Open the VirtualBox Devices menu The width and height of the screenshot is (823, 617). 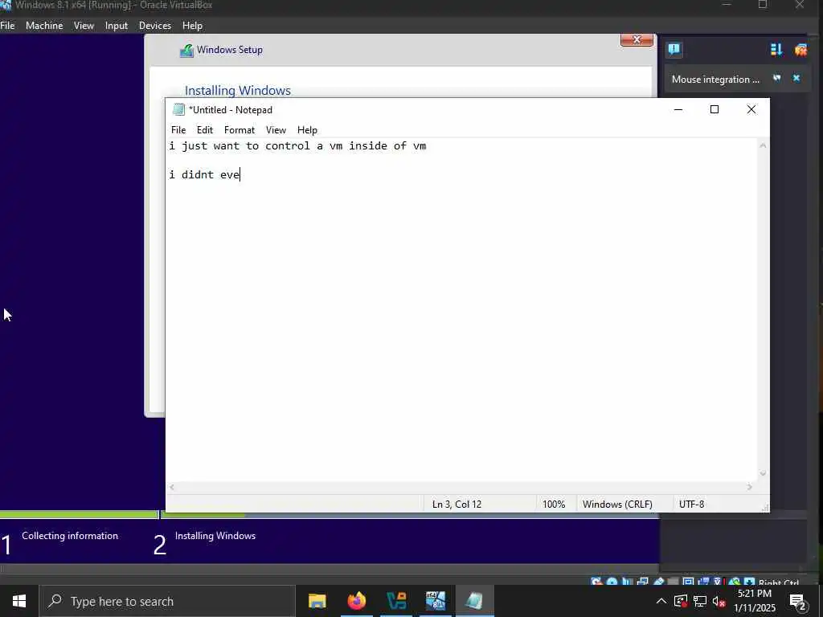coord(155,26)
